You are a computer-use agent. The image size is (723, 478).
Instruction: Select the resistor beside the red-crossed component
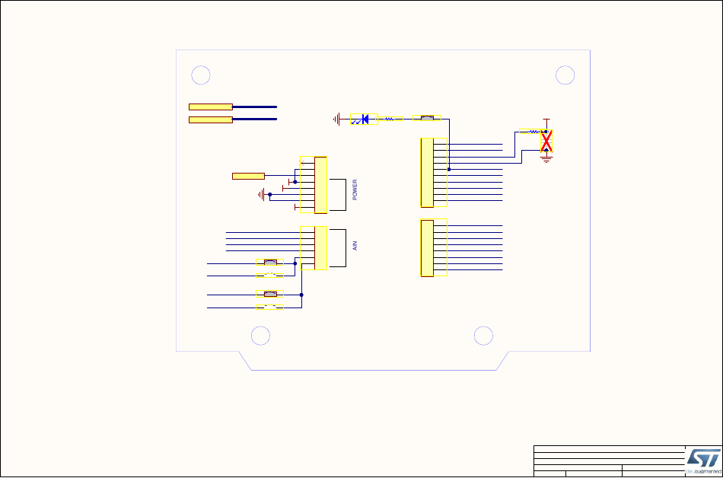532,132
